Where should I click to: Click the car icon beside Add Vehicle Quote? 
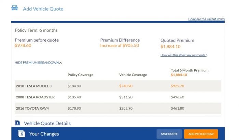pyautogui.click(x=15, y=8)
